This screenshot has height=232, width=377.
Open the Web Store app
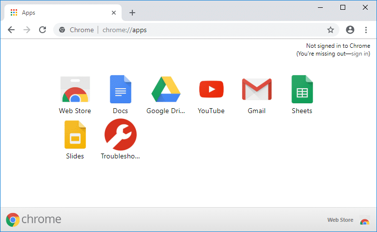click(x=75, y=90)
